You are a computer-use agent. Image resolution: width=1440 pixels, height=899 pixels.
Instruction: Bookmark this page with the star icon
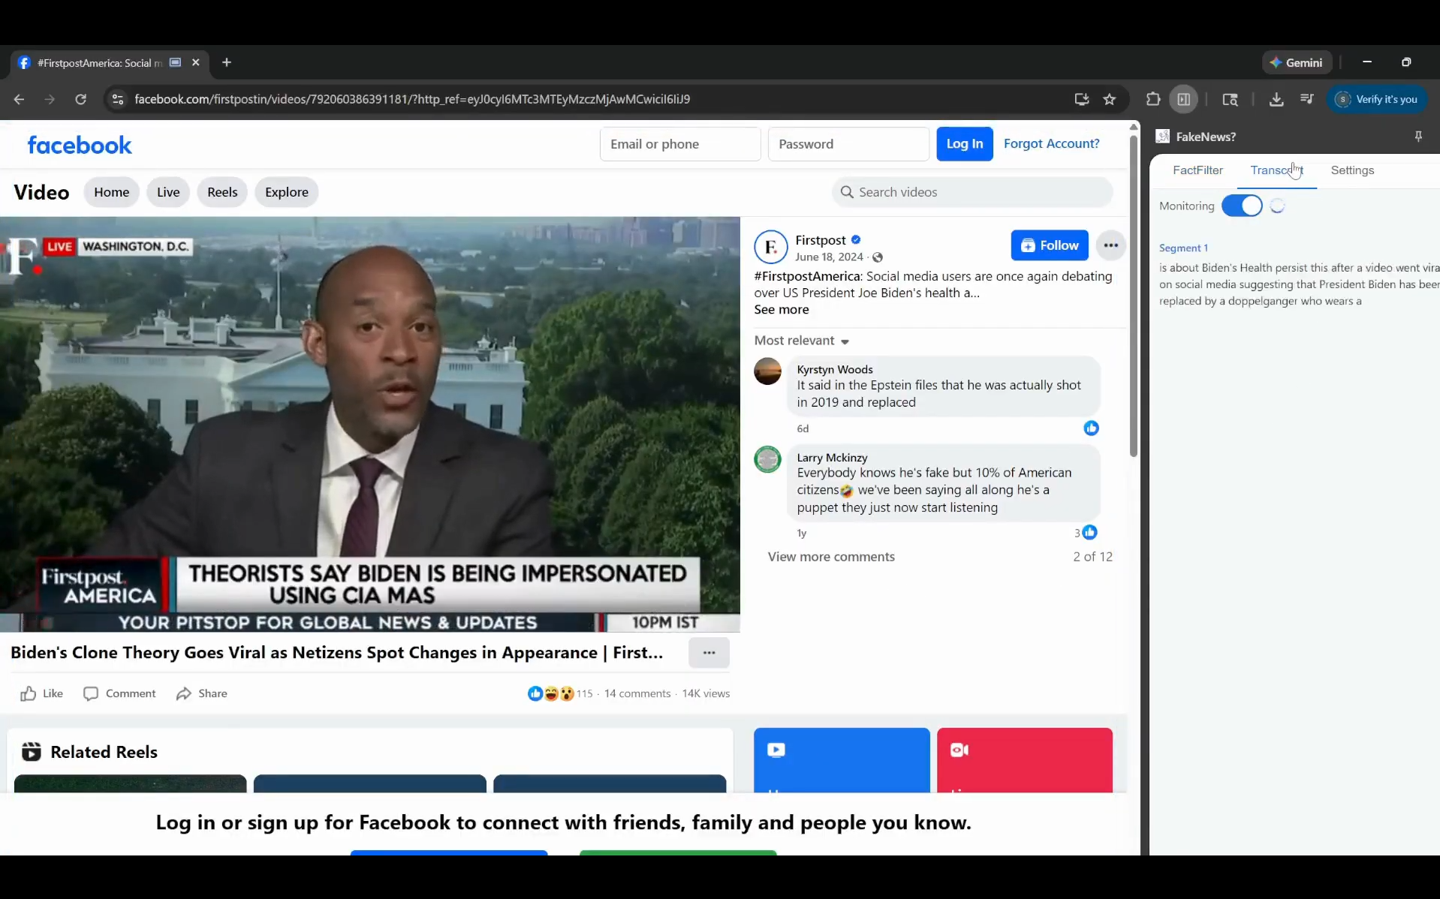(1110, 99)
